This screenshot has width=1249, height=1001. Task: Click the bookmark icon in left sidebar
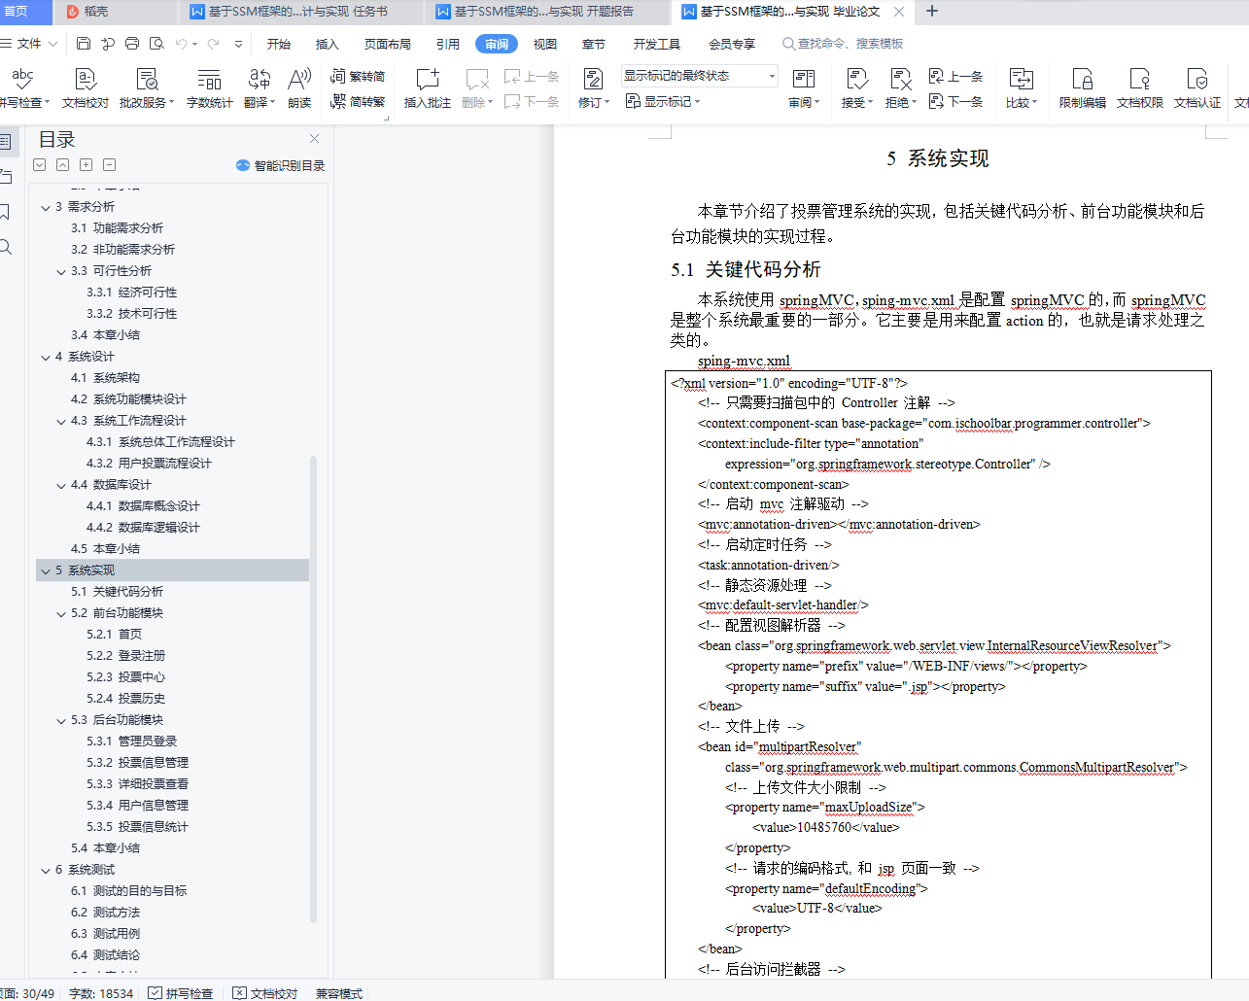tap(5, 212)
